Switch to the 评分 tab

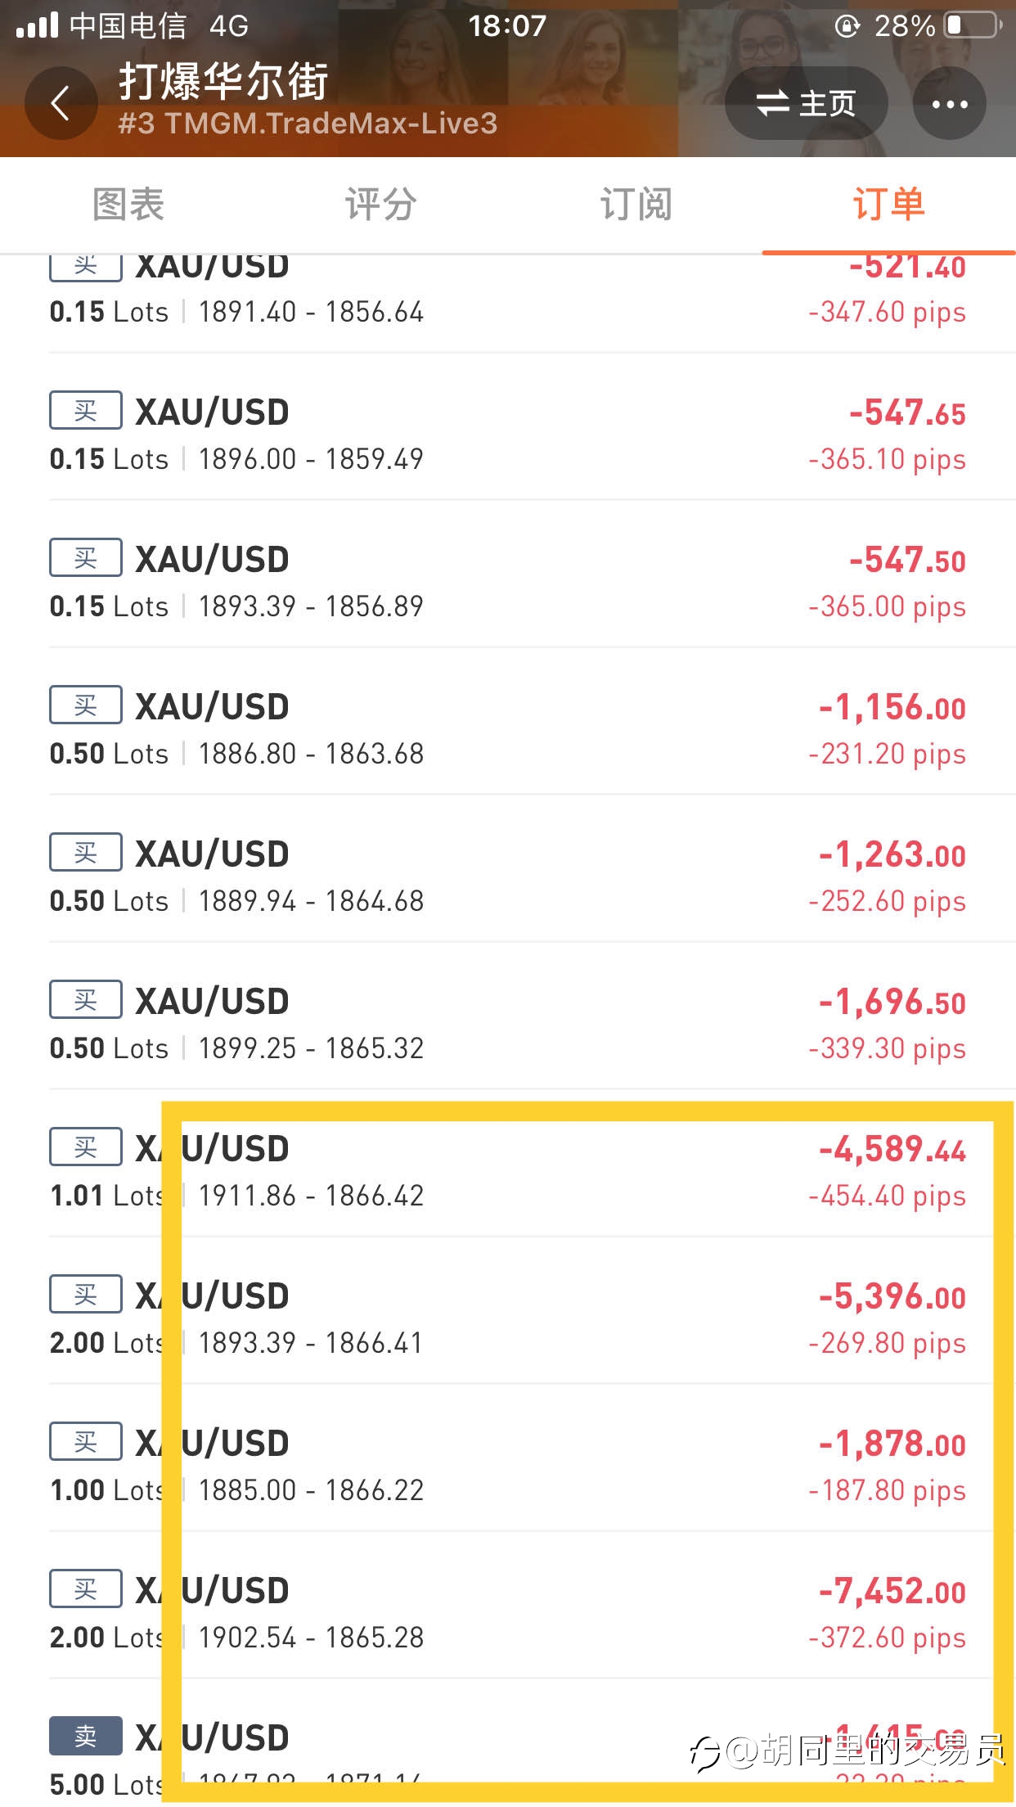[381, 205]
